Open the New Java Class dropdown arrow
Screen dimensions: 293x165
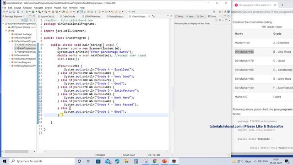pos(60,12)
